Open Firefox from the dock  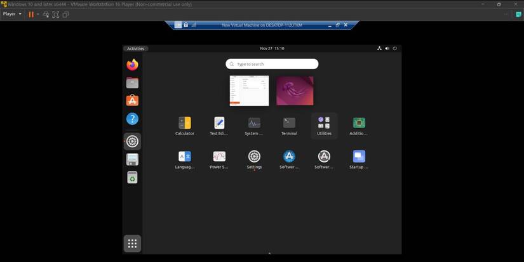[x=132, y=65]
